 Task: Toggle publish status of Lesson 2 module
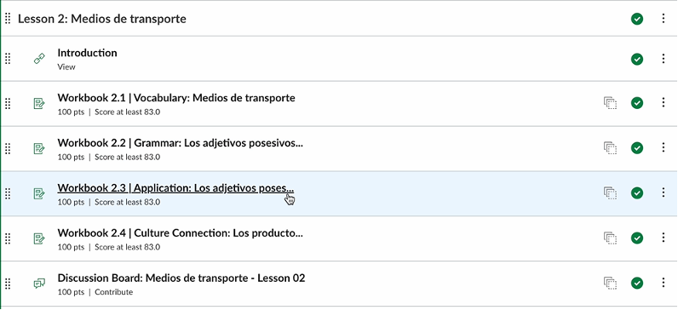coord(636,20)
